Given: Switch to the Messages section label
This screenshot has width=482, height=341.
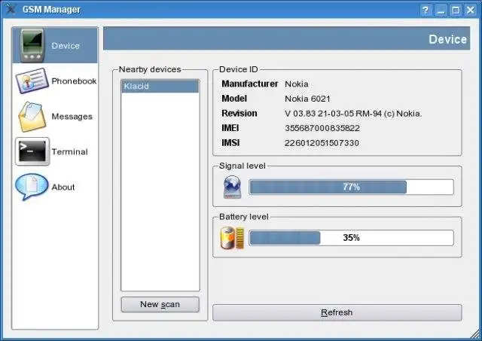Looking at the screenshot, I should tap(72, 117).
